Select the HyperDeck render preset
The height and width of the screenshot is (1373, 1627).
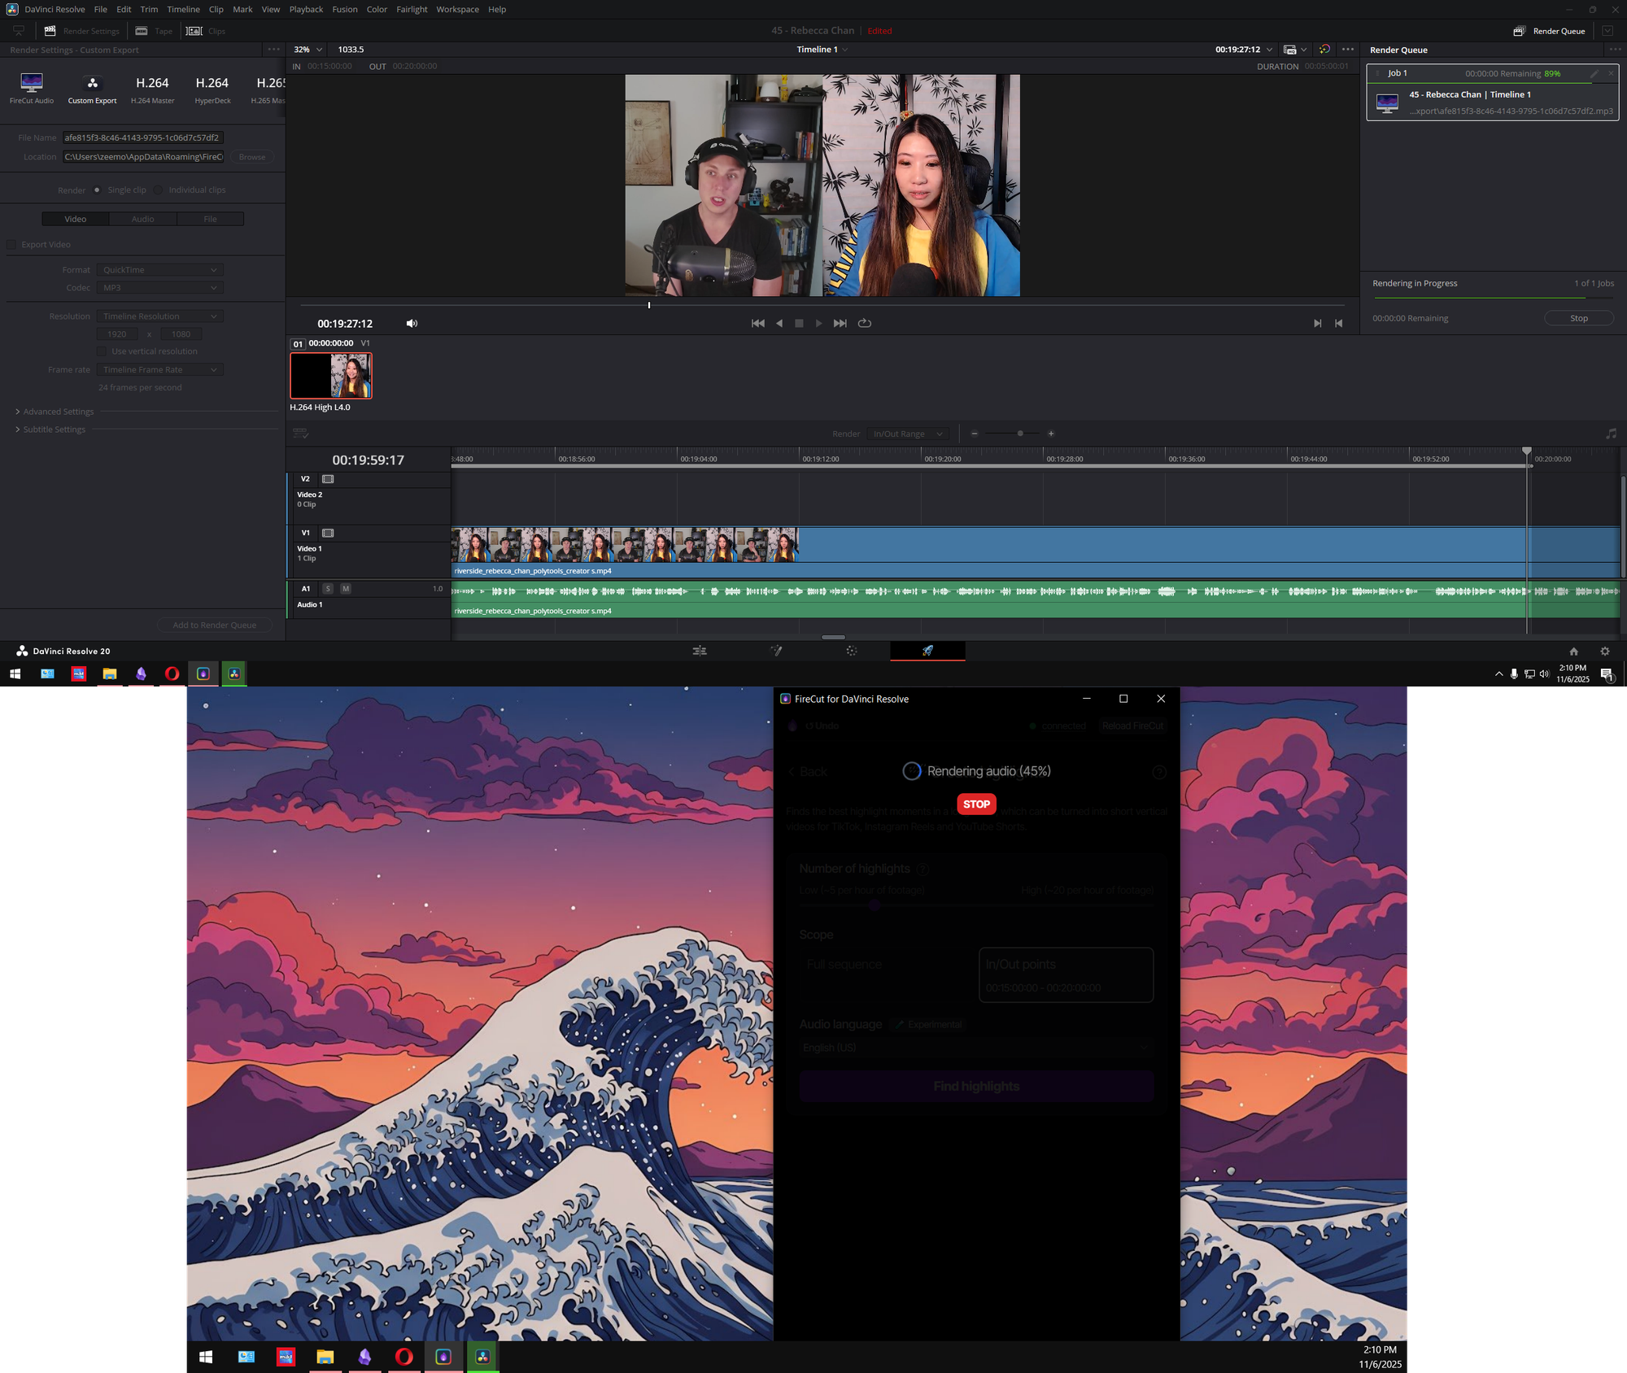(212, 88)
